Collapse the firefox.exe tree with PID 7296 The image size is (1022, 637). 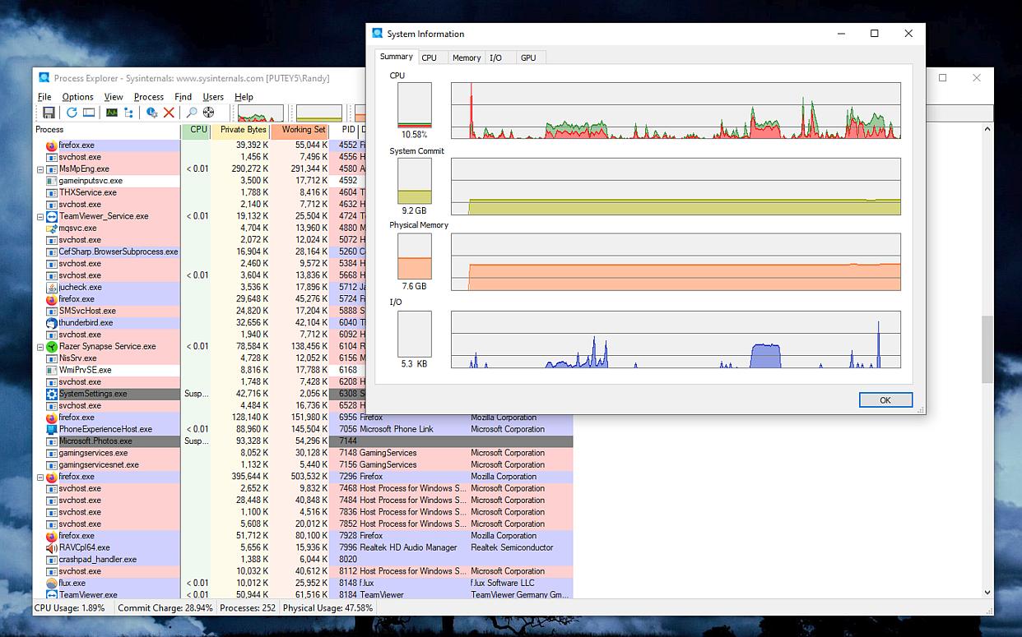(x=39, y=477)
